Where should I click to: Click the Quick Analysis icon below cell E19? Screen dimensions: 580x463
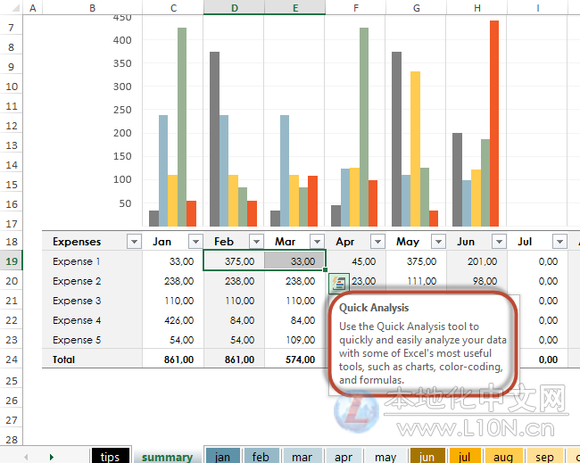(x=338, y=284)
